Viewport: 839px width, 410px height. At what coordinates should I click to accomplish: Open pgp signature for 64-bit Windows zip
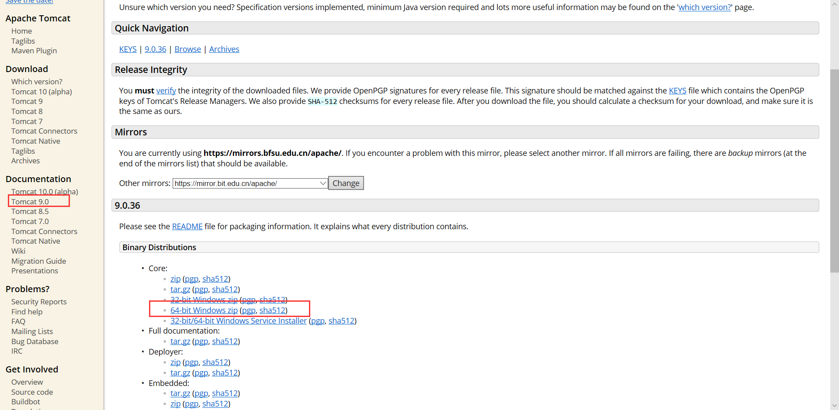249,310
